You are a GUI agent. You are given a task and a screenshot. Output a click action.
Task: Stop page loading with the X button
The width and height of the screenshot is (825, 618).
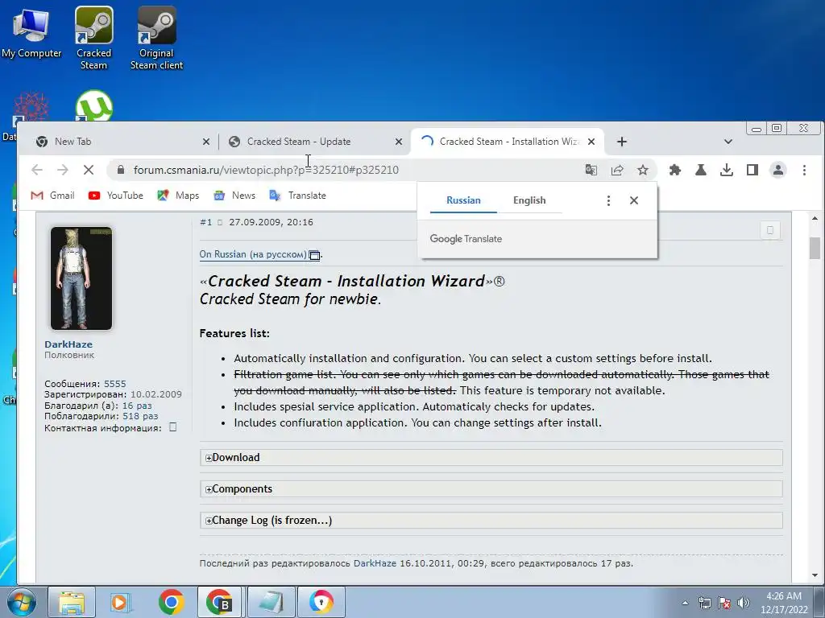tap(89, 170)
